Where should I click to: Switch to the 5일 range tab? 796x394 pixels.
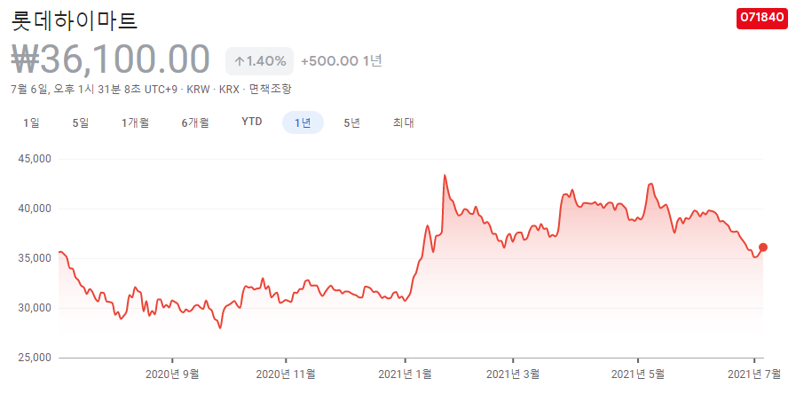(81, 122)
